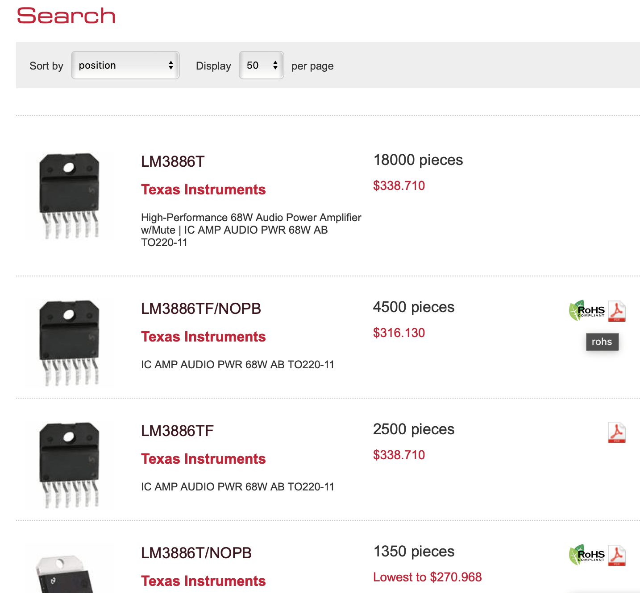Screen dimensions: 640x593
Task: Click the 2500 pieces stock text
Action: (414, 429)
